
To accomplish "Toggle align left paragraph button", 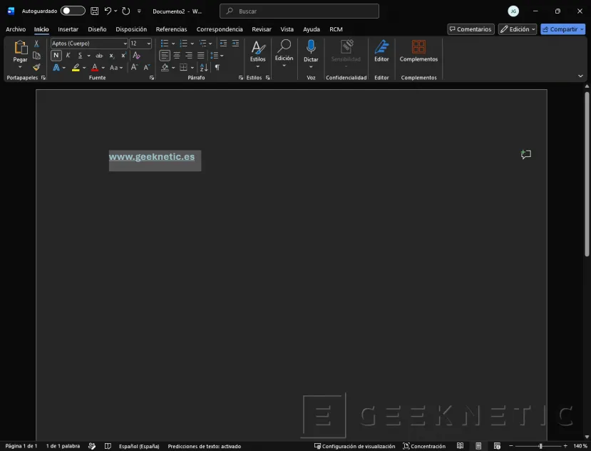I will point(165,56).
